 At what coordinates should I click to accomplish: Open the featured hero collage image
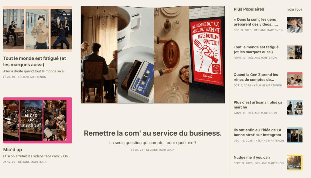(153, 55)
